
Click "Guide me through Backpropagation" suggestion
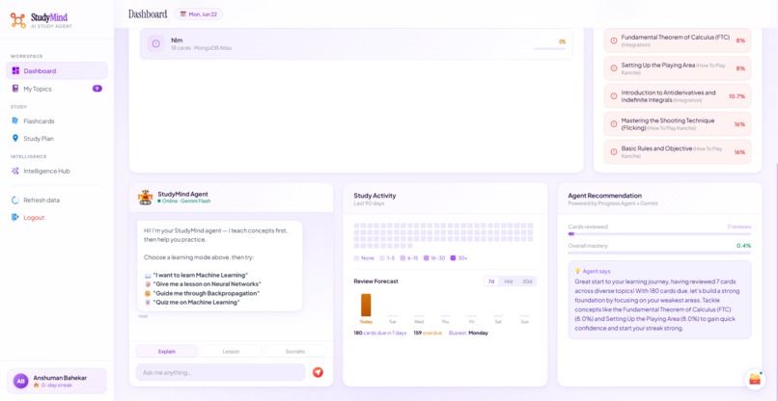click(x=206, y=293)
